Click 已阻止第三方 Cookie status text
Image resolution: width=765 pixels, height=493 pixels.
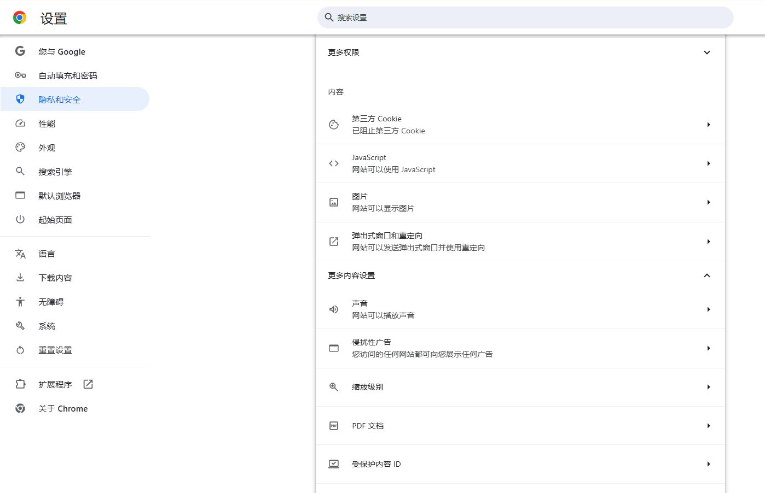point(389,131)
